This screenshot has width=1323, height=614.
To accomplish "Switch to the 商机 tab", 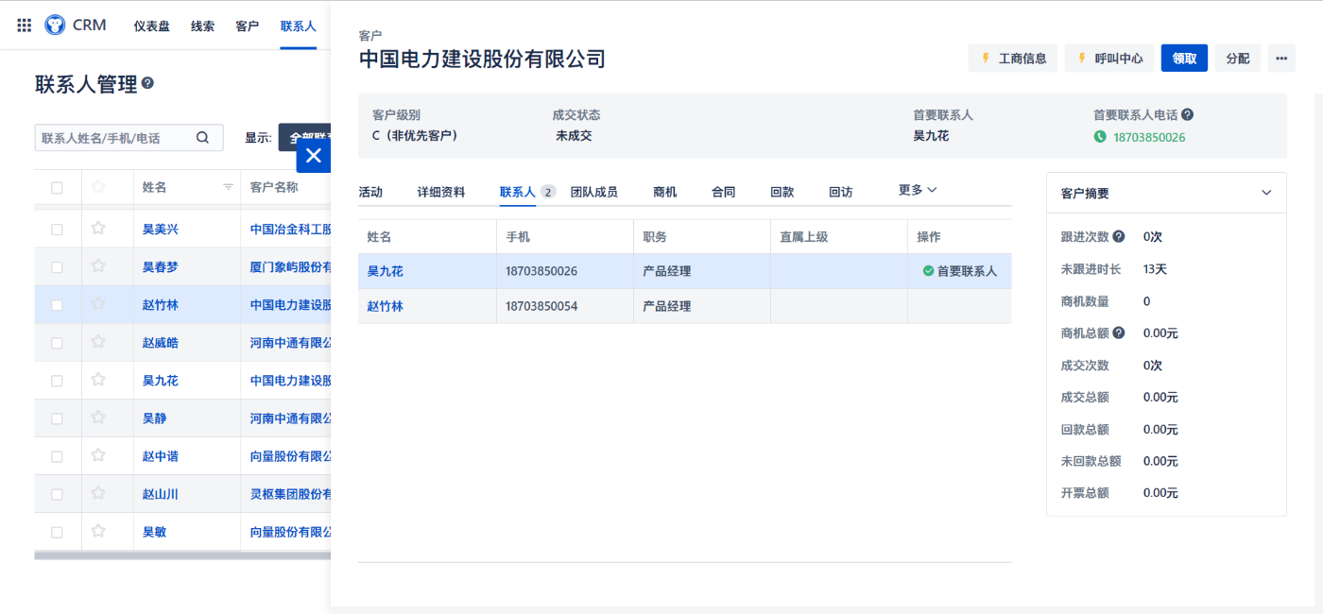I will 664,192.
